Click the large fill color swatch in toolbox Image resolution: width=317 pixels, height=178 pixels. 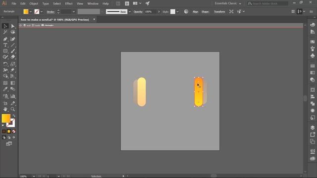(6, 118)
